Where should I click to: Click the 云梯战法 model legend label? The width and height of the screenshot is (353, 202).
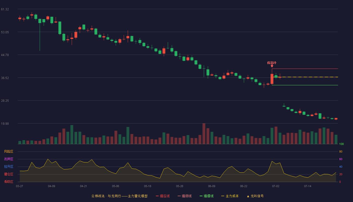point(120,196)
